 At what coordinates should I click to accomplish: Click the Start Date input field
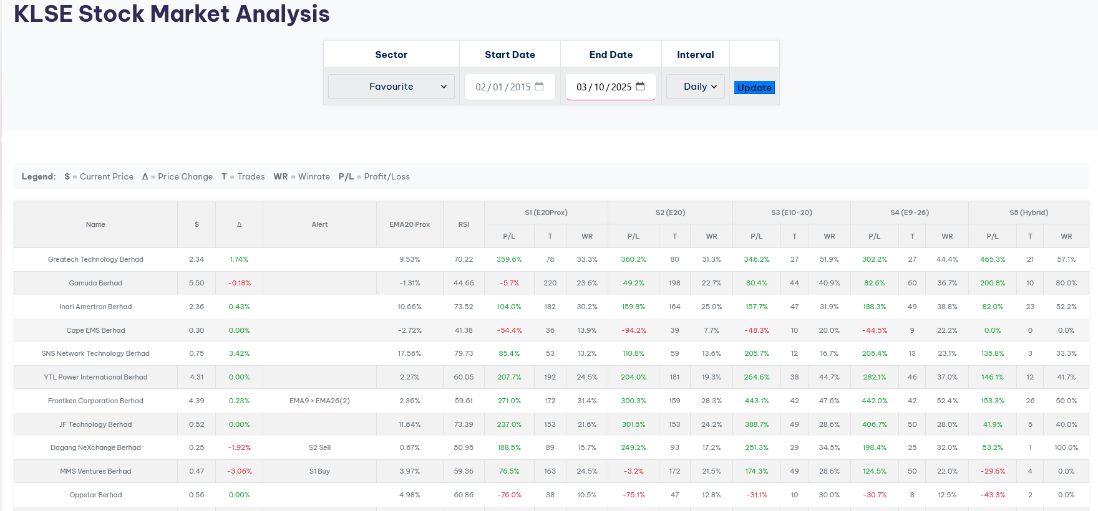(x=502, y=87)
